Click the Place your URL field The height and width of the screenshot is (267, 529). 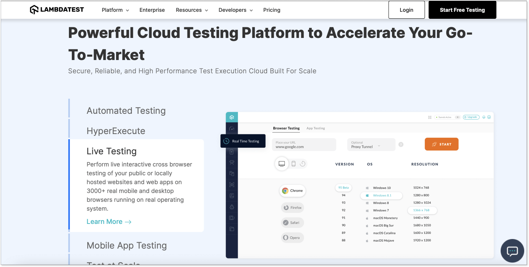304,144
